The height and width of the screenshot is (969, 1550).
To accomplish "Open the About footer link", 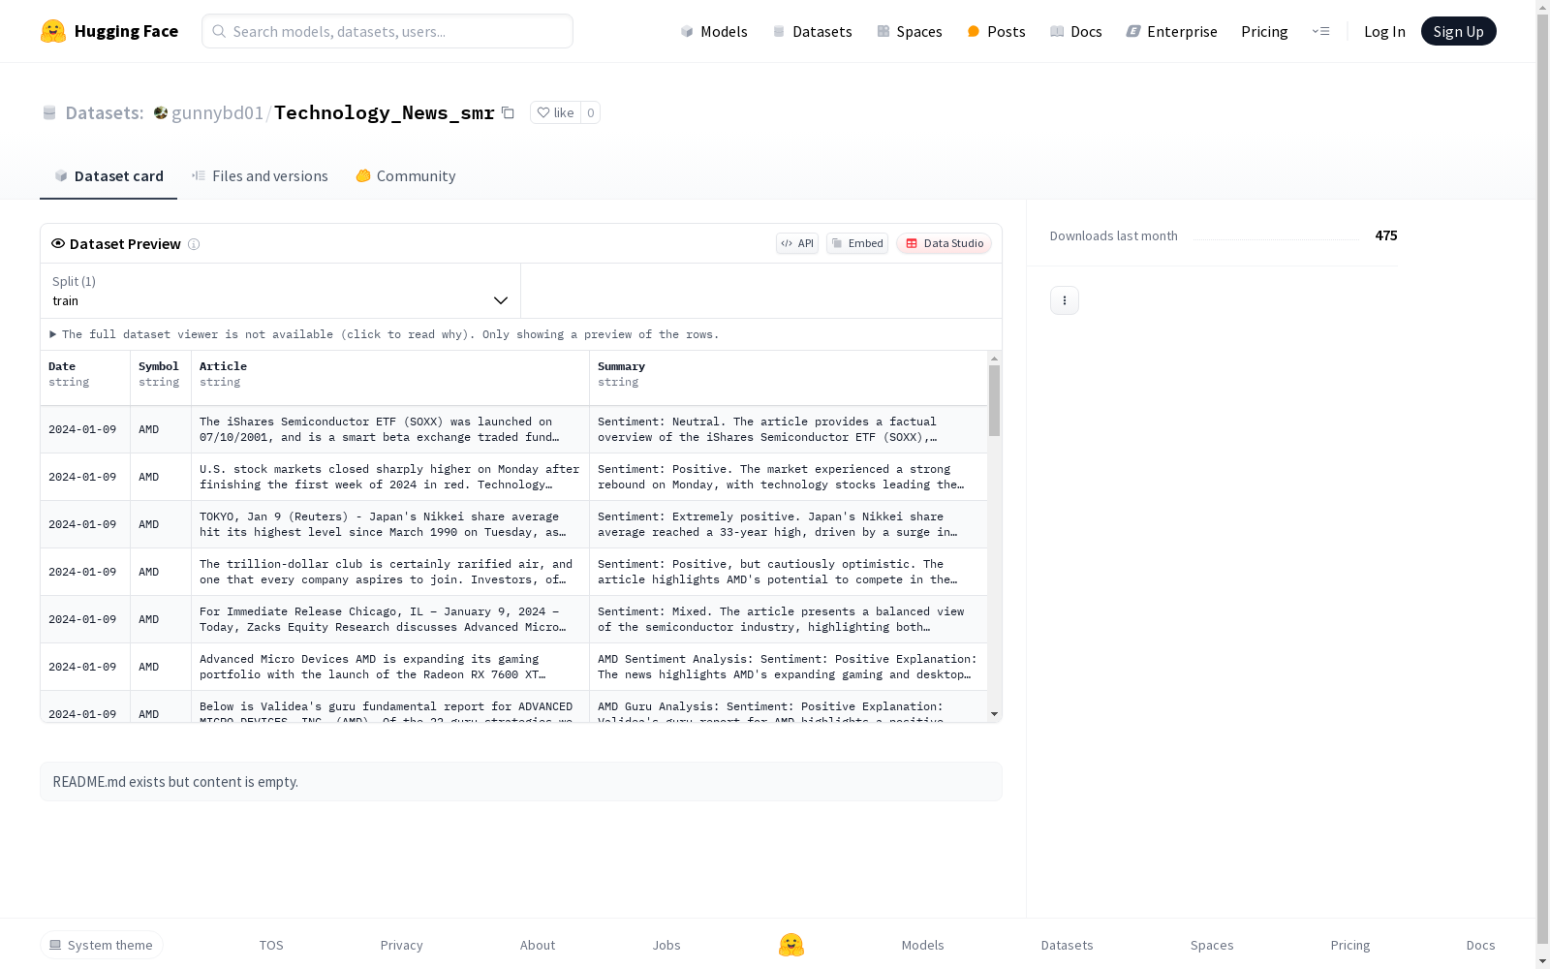I will pyautogui.click(x=538, y=945).
